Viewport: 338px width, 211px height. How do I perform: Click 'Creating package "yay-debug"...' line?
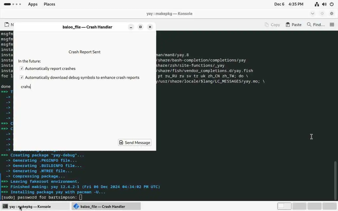pos(43,155)
